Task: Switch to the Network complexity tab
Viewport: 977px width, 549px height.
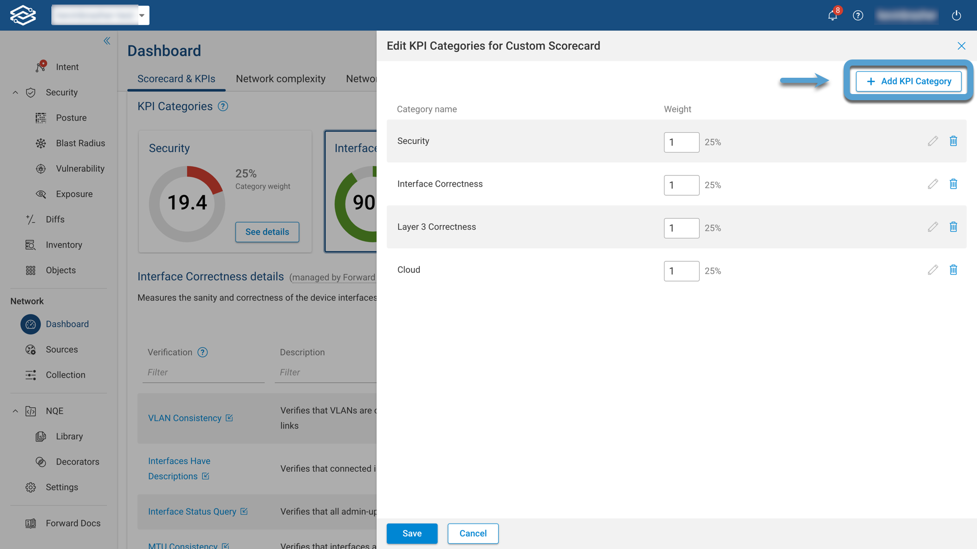Action: coord(280,79)
